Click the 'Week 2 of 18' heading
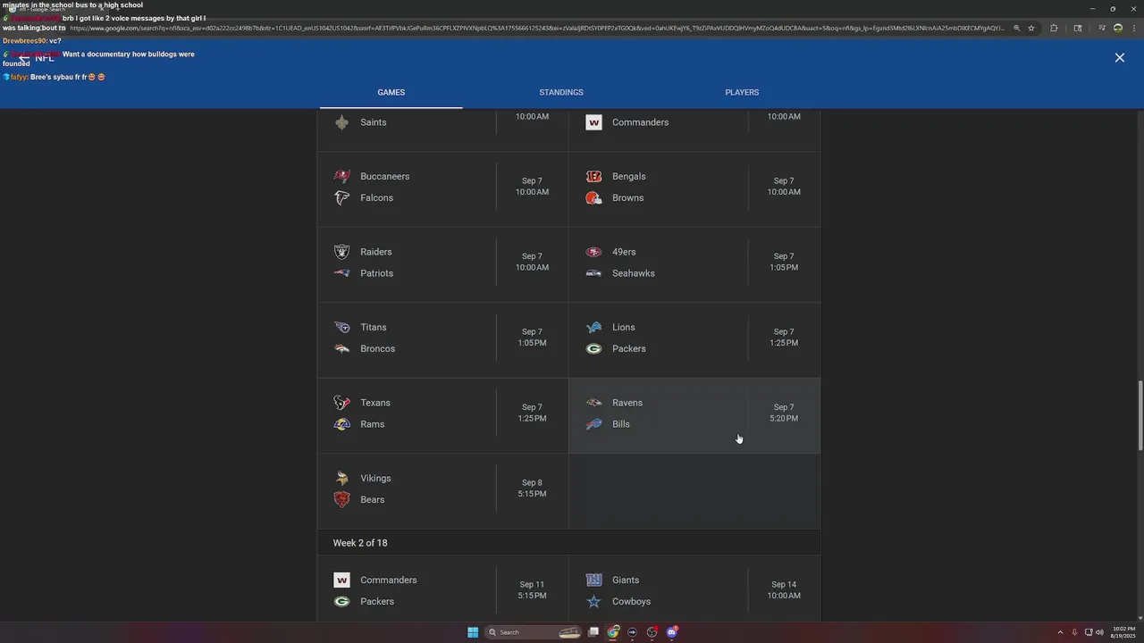The width and height of the screenshot is (1144, 643). 360,543
